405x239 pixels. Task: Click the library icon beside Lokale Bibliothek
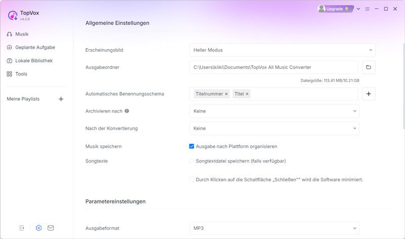pos(9,61)
